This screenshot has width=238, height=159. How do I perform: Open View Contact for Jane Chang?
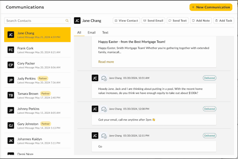click(x=126, y=21)
